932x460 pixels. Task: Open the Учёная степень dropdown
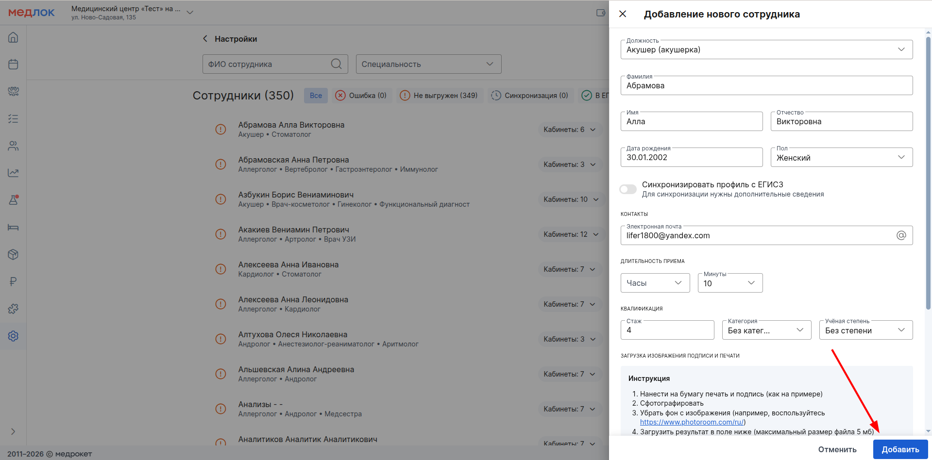coord(865,330)
